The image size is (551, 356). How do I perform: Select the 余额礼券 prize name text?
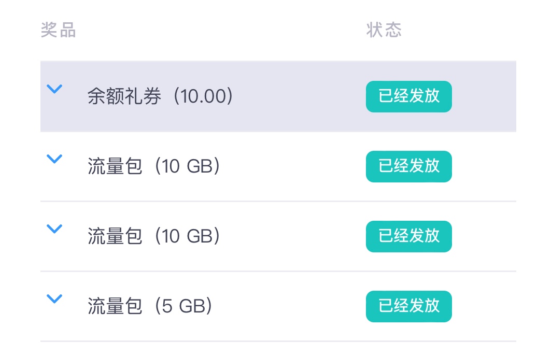pyautogui.click(x=124, y=97)
